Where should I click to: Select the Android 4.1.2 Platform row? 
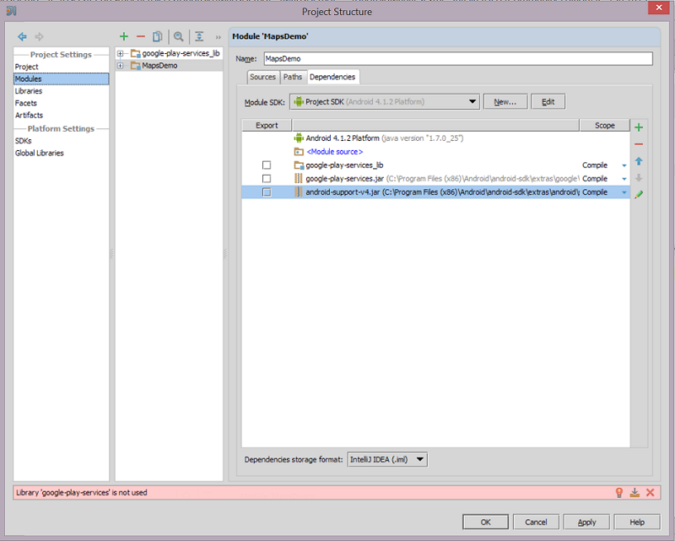pyautogui.click(x=435, y=138)
